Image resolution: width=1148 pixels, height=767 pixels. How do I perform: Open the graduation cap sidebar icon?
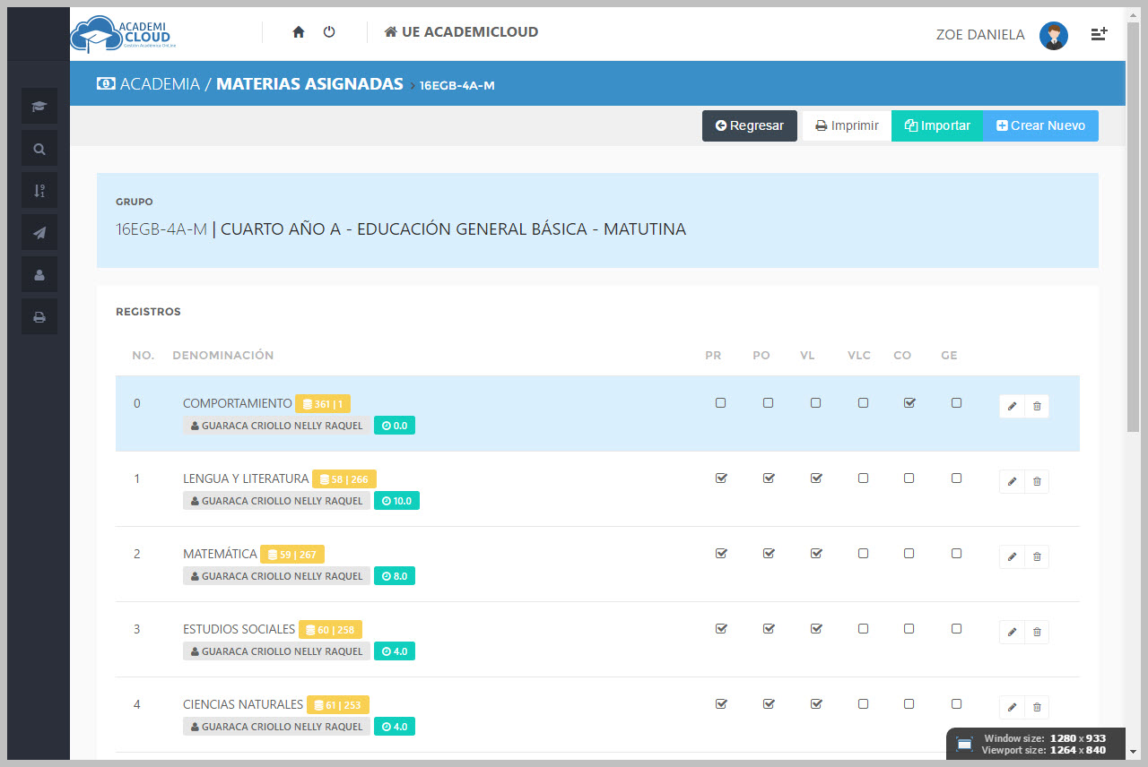pos(39,107)
